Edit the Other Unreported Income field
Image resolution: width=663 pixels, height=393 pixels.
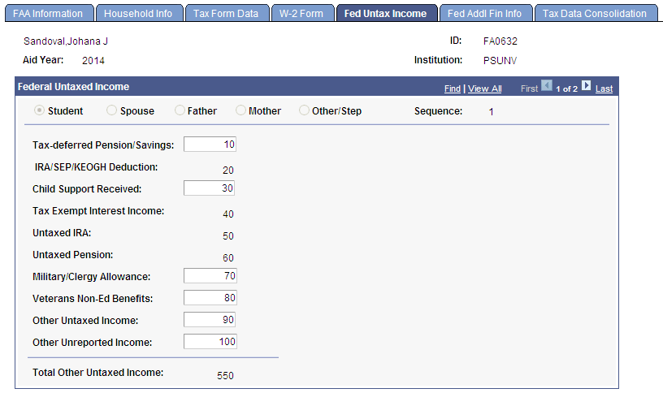[210, 342]
